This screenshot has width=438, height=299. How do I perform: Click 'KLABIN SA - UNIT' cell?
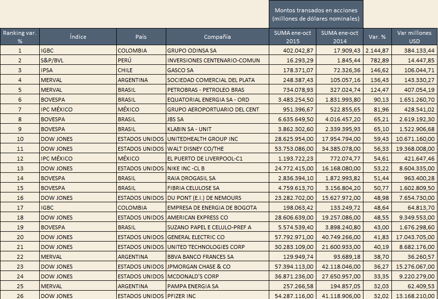[217, 129]
